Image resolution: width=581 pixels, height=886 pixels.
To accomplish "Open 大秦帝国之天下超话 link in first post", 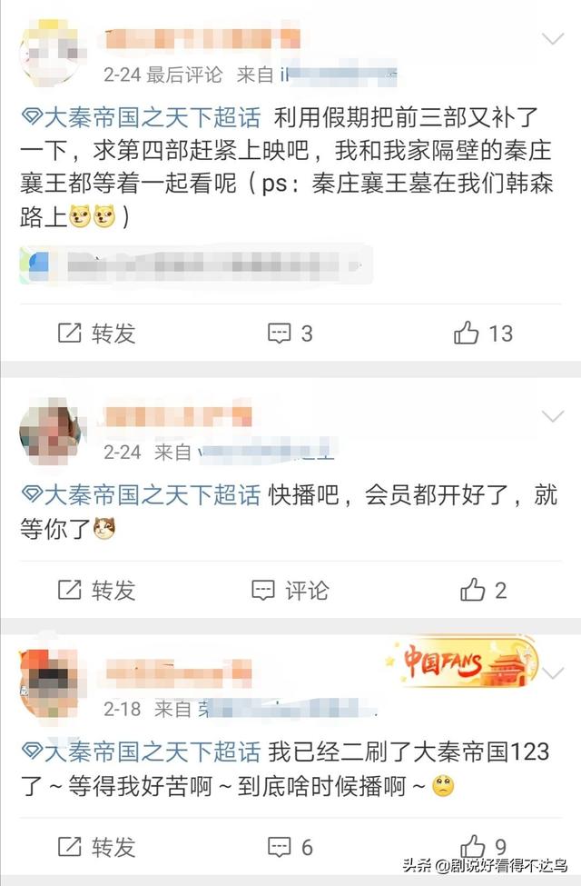I will (141, 117).
